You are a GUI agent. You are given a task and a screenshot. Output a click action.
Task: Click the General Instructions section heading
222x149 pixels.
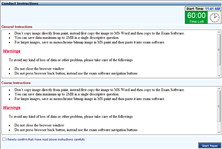17,27
